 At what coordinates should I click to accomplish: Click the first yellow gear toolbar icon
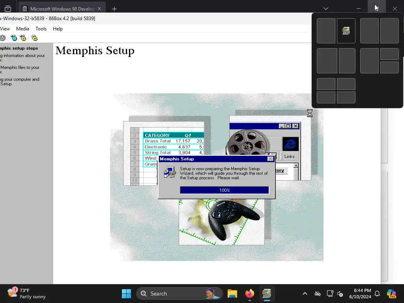click(x=23, y=38)
